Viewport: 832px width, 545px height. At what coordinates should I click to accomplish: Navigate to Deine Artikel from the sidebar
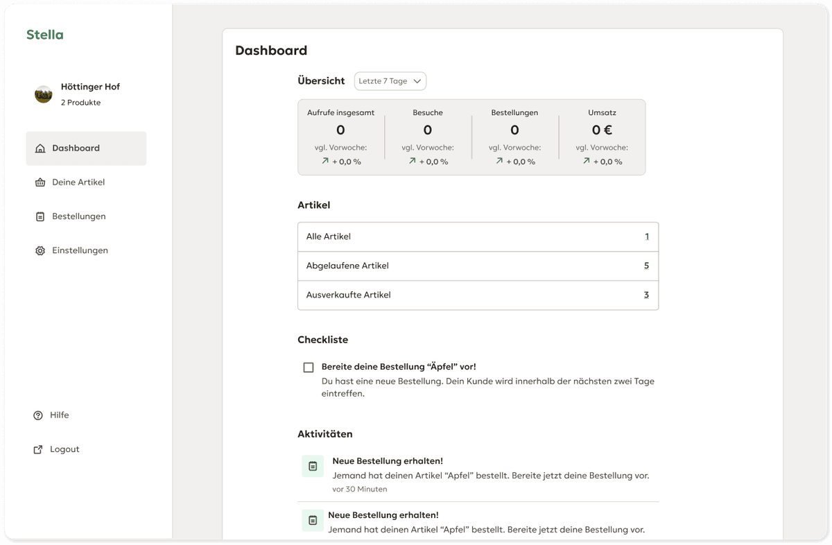[x=78, y=182]
